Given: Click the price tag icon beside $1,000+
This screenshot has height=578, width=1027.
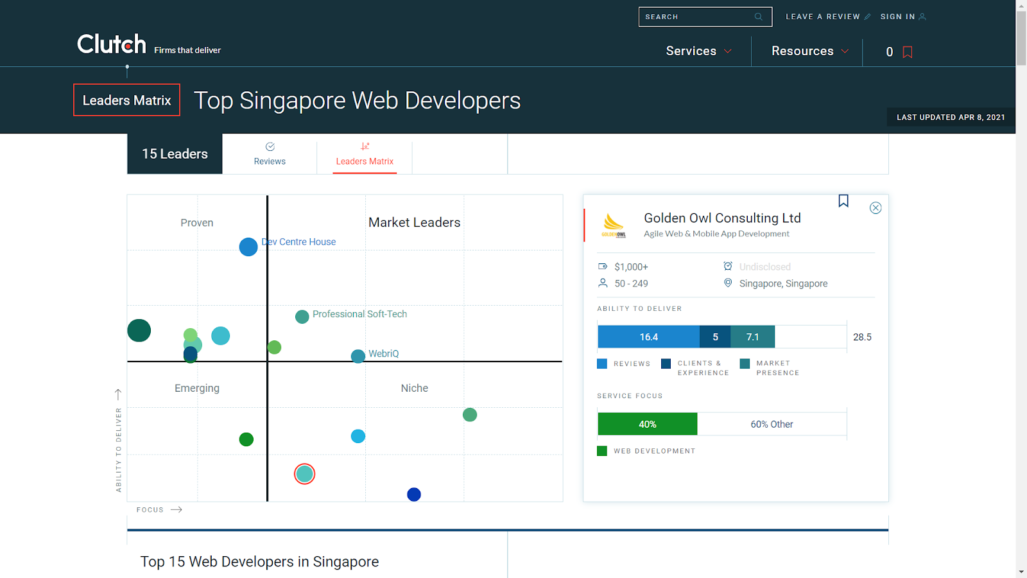Looking at the screenshot, I should coord(603,267).
